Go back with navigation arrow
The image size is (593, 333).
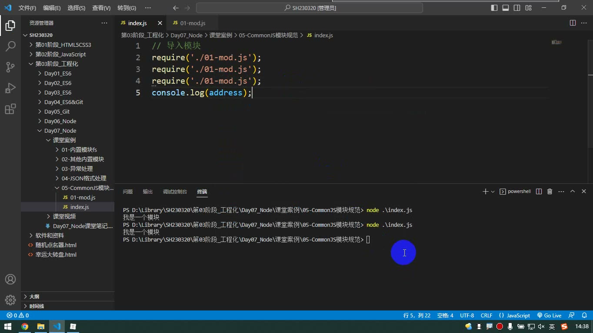[176, 8]
